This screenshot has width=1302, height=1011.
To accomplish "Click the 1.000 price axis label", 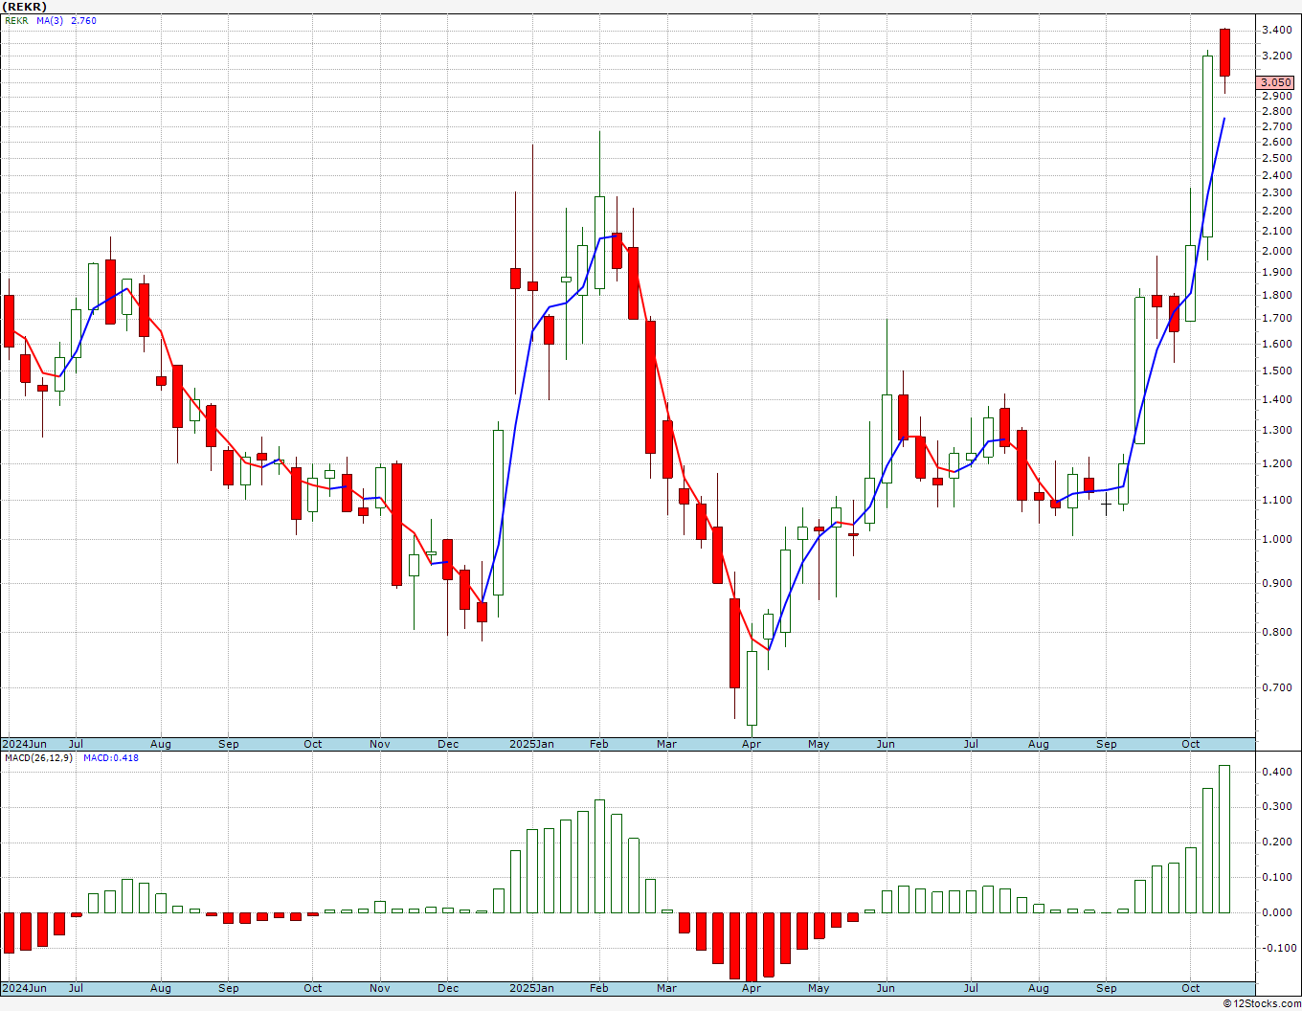I will (1277, 540).
